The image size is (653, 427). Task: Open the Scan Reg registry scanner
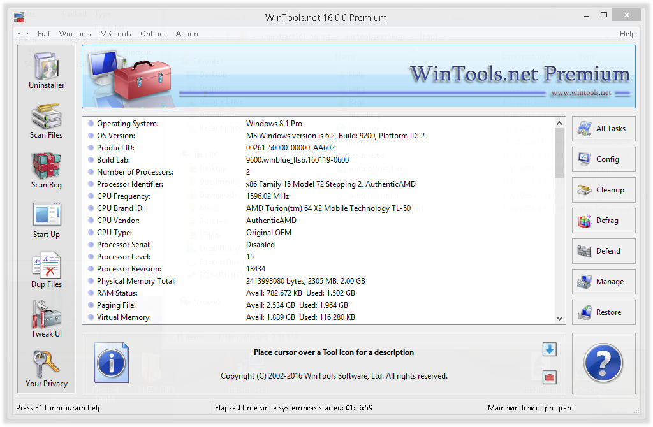pyautogui.click(x=46, y=171)
